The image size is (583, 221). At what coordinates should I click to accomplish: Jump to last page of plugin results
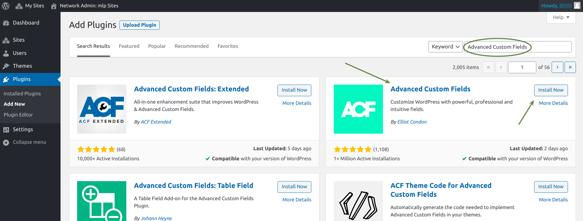570,67
